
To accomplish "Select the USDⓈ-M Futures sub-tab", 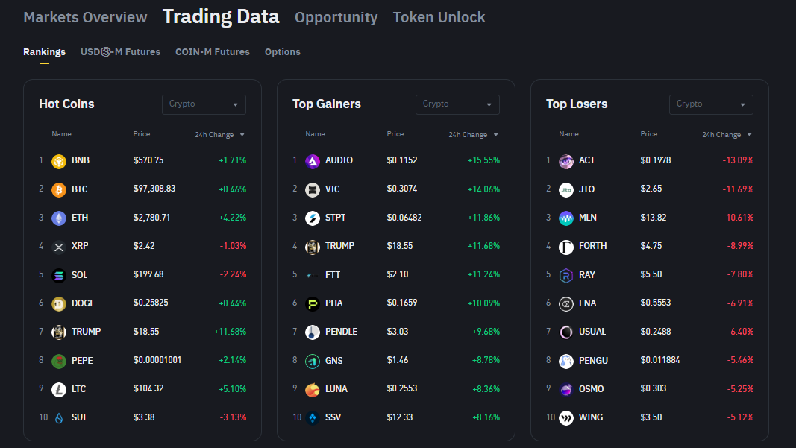I will tap(120, 52).
